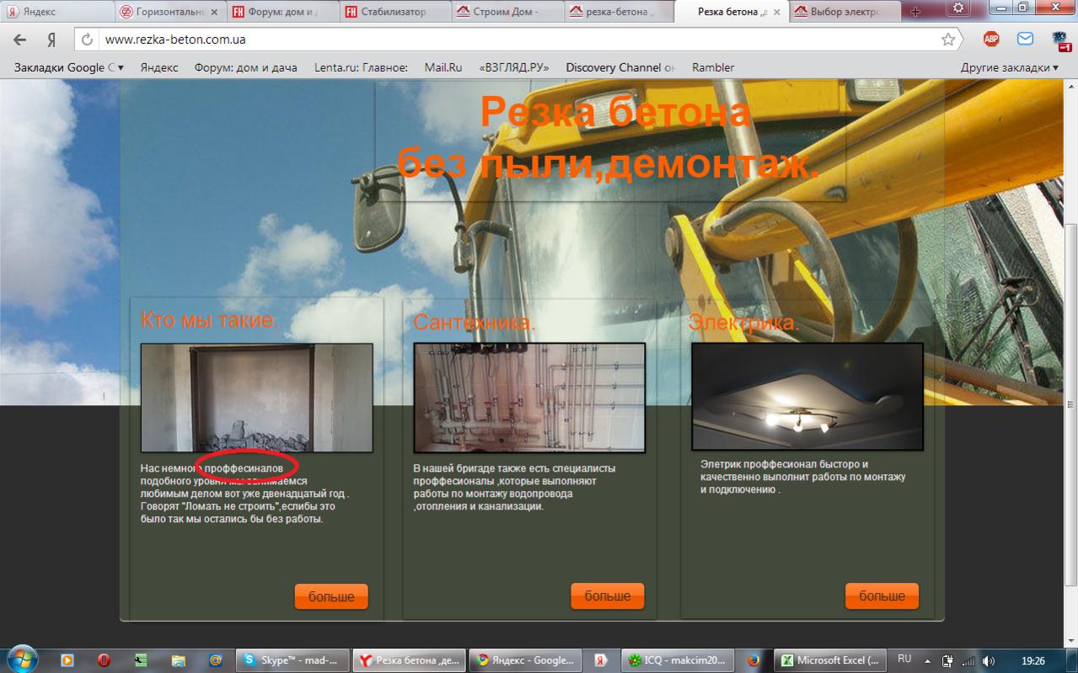Open browser settings via the gear icon
This screenshot has width=1078, height=673.
tap(957, 7)
